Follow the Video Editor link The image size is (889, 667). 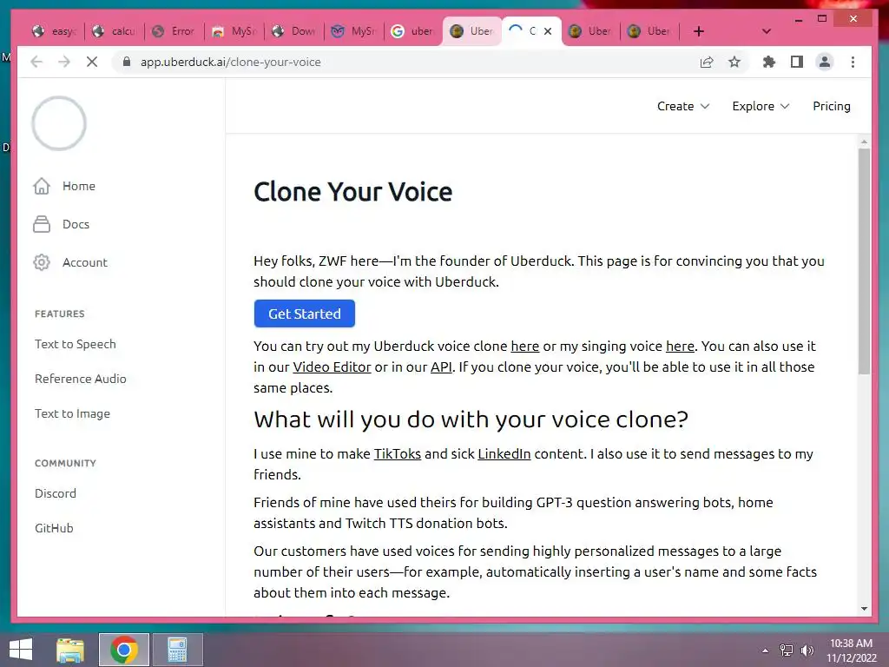pos(332,367)
